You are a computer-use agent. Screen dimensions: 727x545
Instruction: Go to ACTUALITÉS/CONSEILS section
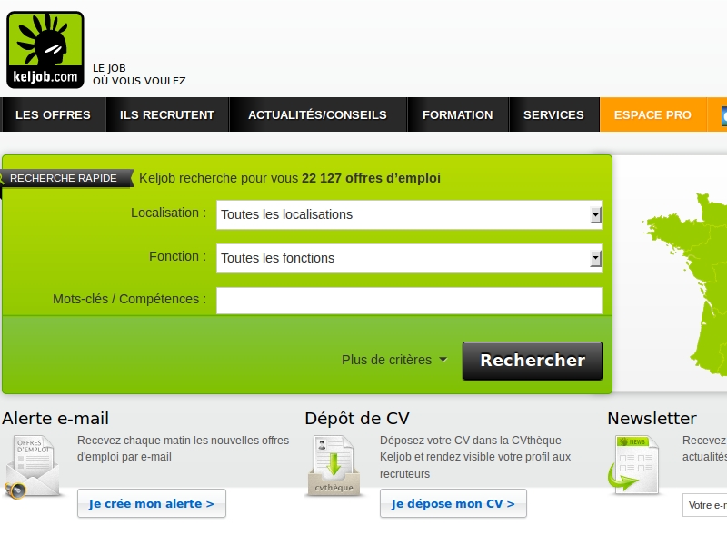pos(317,115)
